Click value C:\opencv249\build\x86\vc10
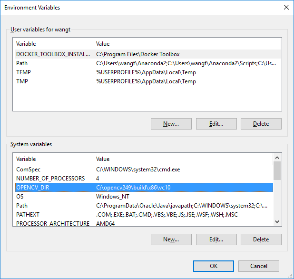Image resolution: width=294 pixels, height=279 pixels. coord(133,188)
